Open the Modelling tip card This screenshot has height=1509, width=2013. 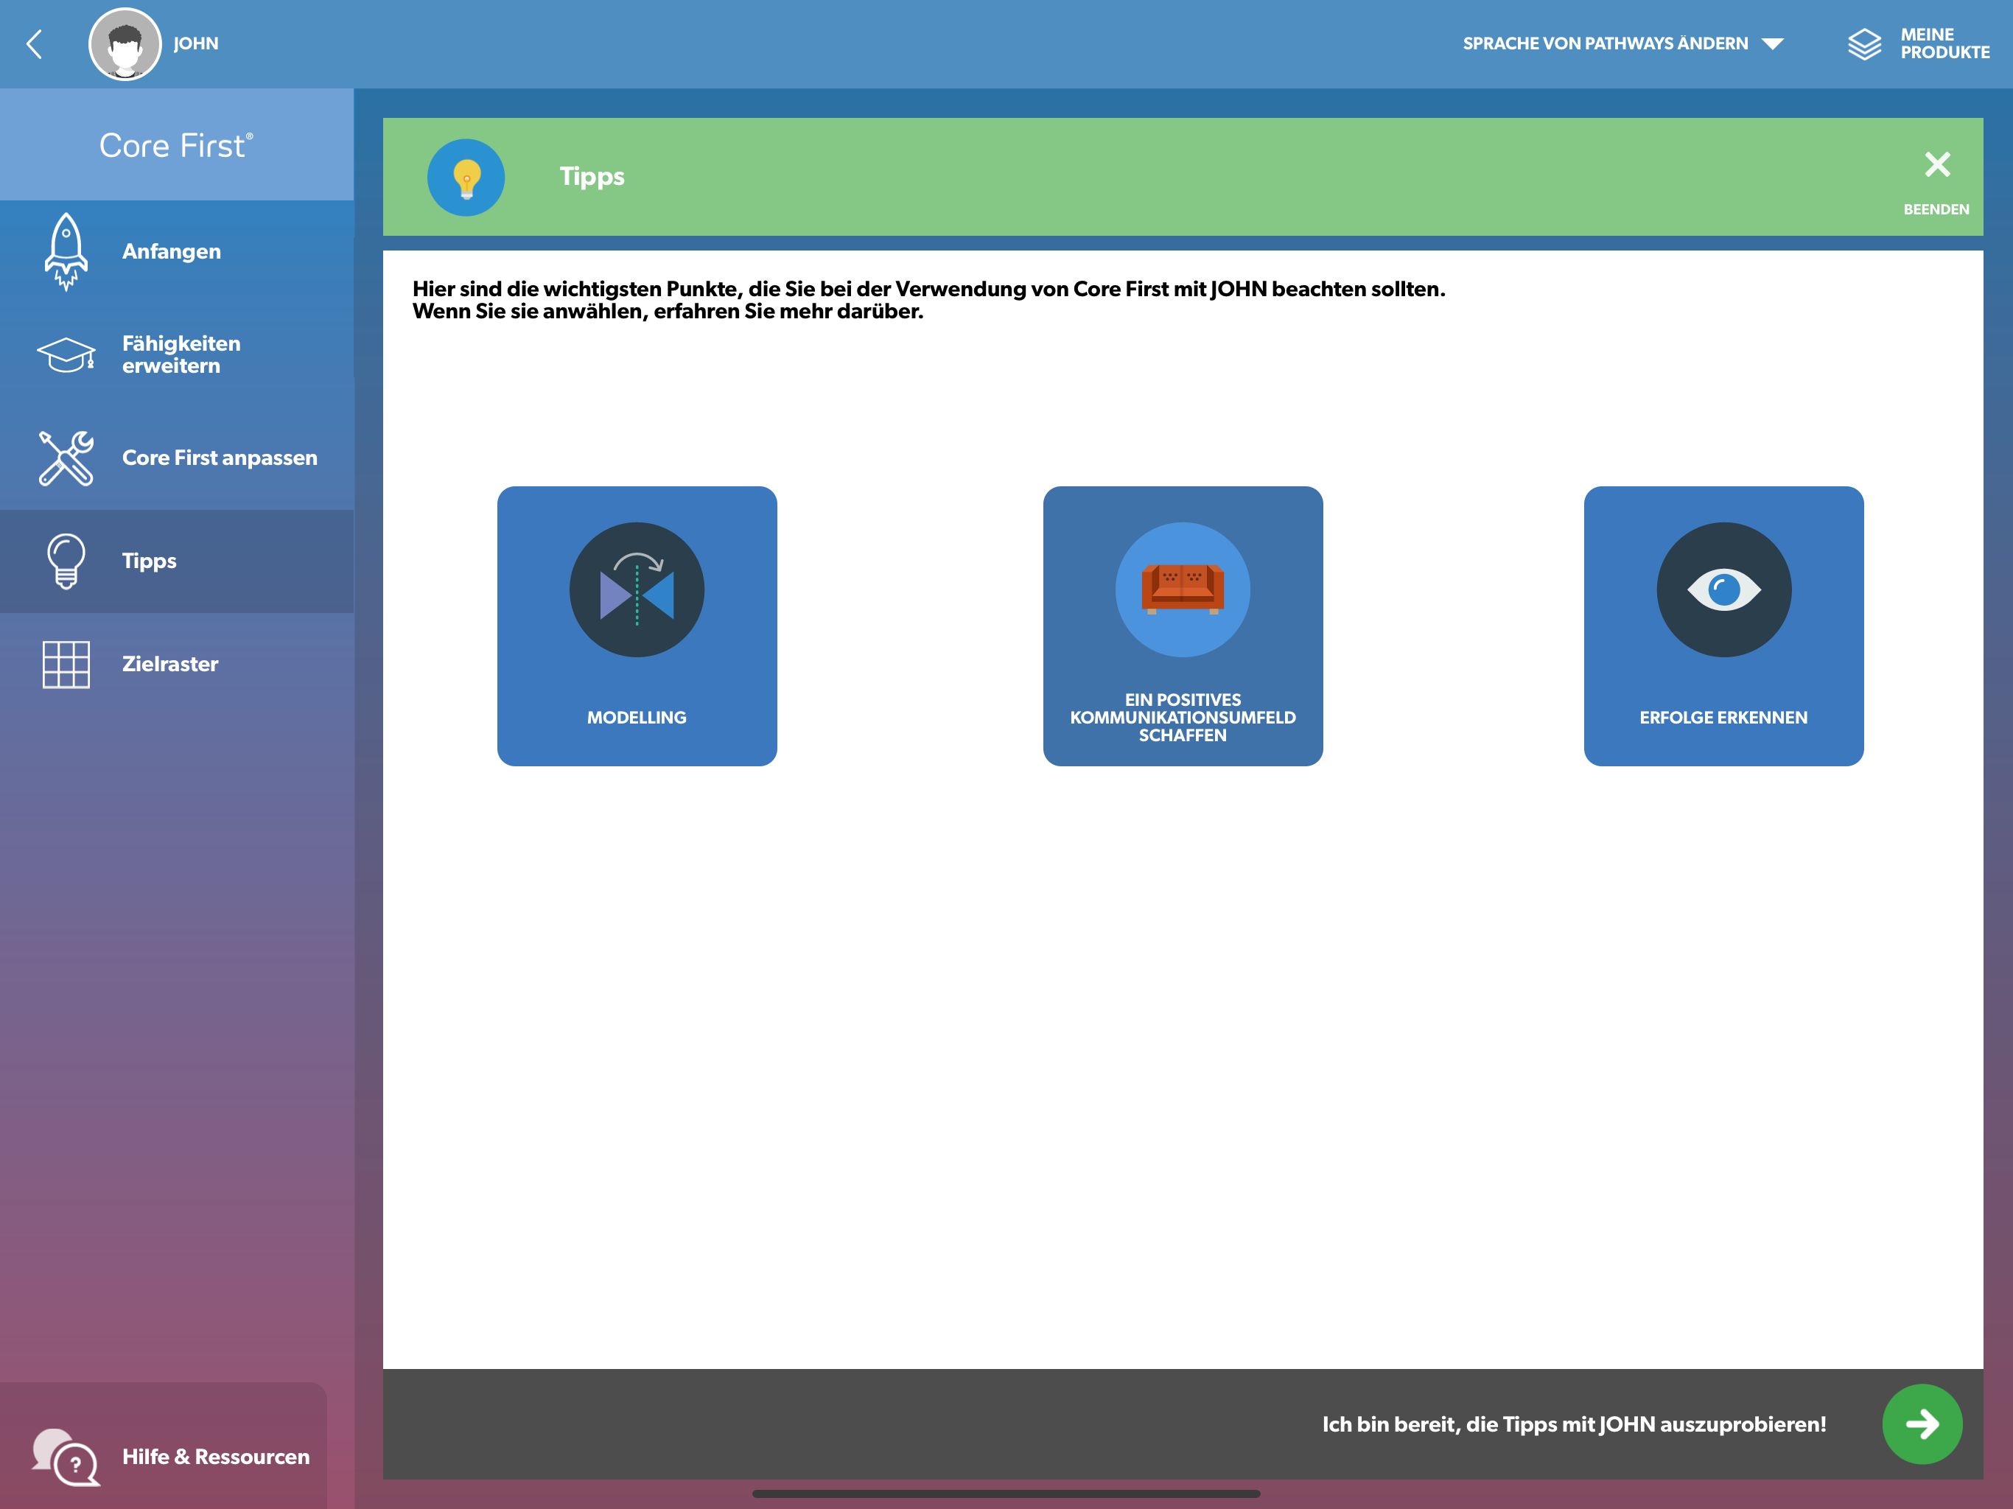[x=637, y=626]
